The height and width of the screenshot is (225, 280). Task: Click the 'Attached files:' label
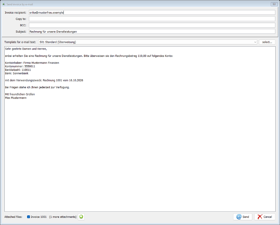13,217
